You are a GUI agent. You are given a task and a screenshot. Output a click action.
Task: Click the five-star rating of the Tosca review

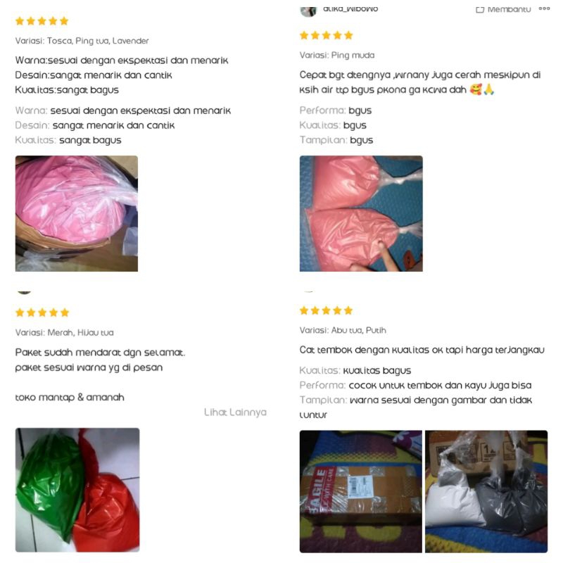click(42, 21)
